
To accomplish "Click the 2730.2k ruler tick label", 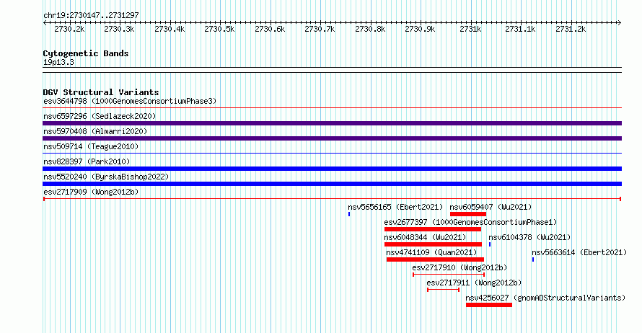I will tap(69, 29).
